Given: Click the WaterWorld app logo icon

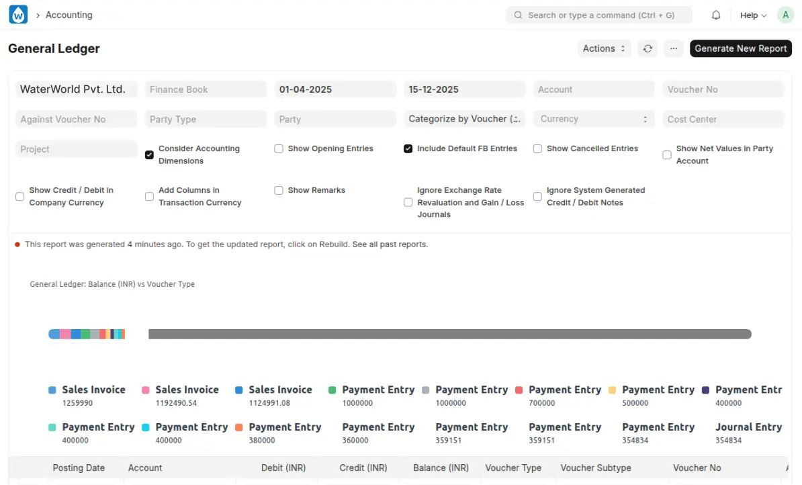Looking at the screenshot, I should point(18,15).
